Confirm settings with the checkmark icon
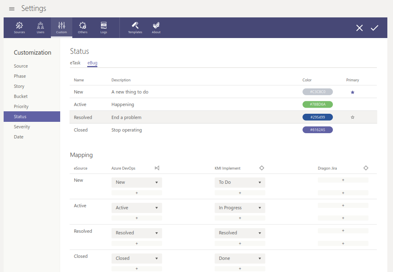Screen dimensions: 393x272 pos(374,28)
